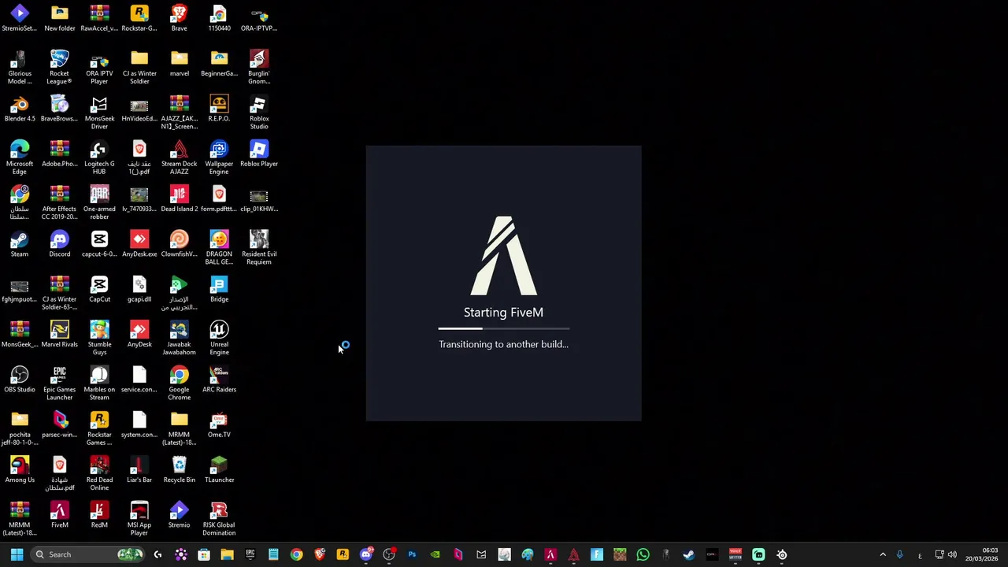1008x567 pixels.
Task: Select the CapCut desktop icon
Action: coord(99,289)
